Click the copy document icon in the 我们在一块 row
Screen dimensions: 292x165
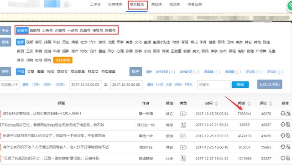click(288, 125)
